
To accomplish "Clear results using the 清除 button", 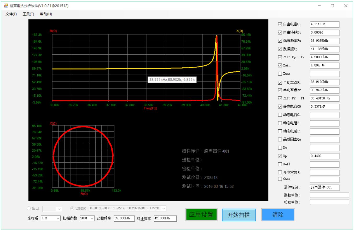I will pyautogui.click(x=278, y=215).
